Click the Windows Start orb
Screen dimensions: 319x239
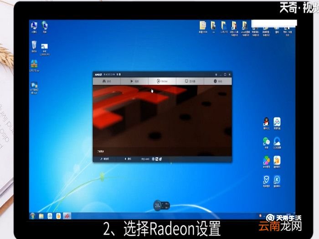point(32,216)
